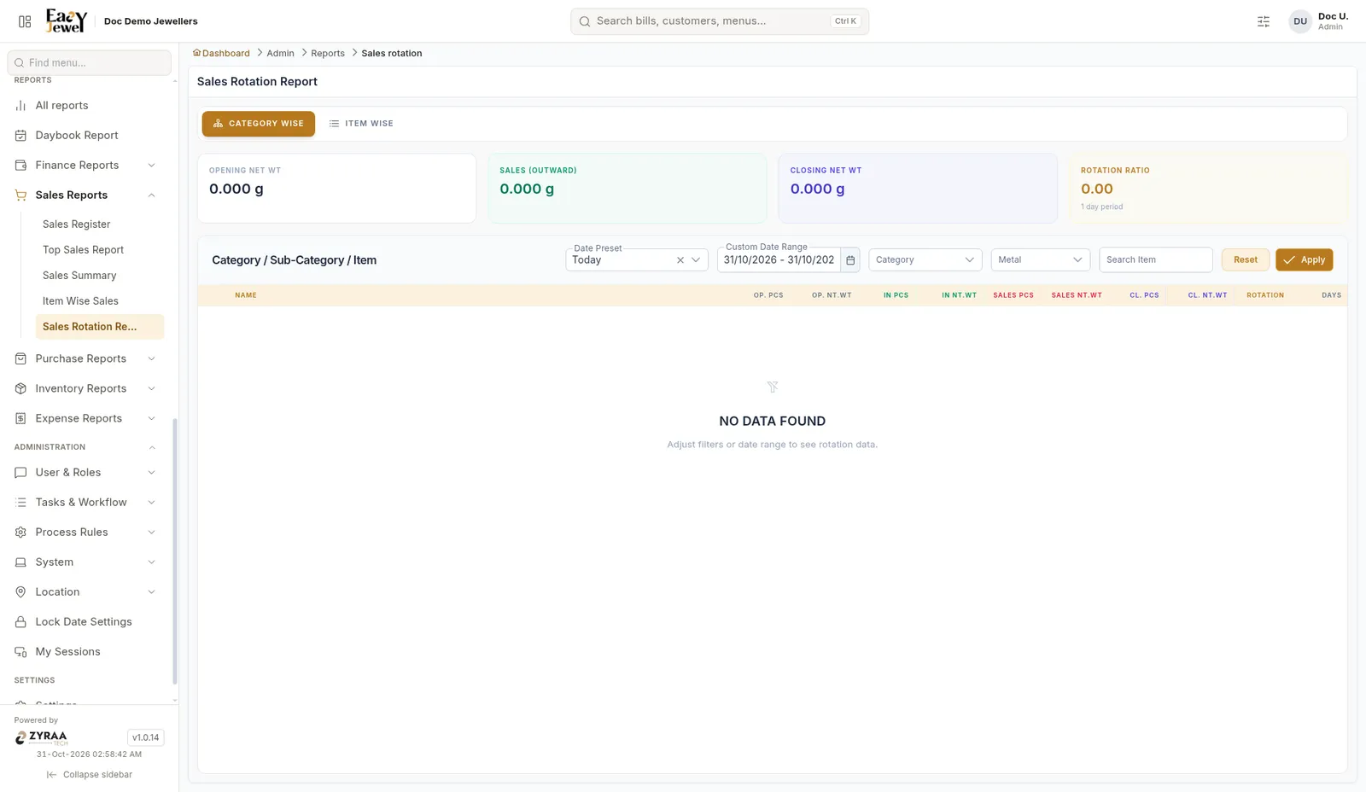Screen dimensions: 1366x792
Task: Click the Custom Date Range field
Action: click(779, 260)
